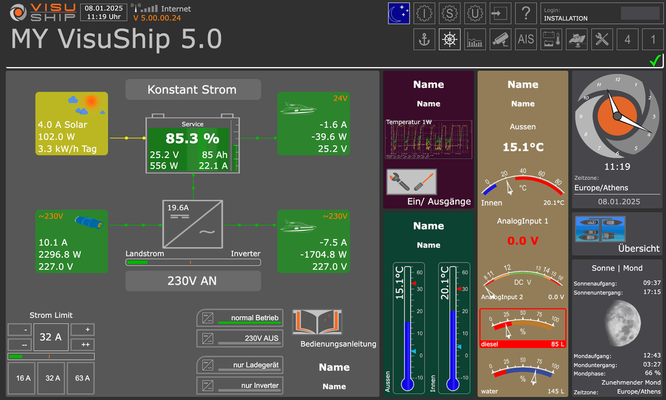
Task: Click the moon phase image
Action: [x=622, y=323]
